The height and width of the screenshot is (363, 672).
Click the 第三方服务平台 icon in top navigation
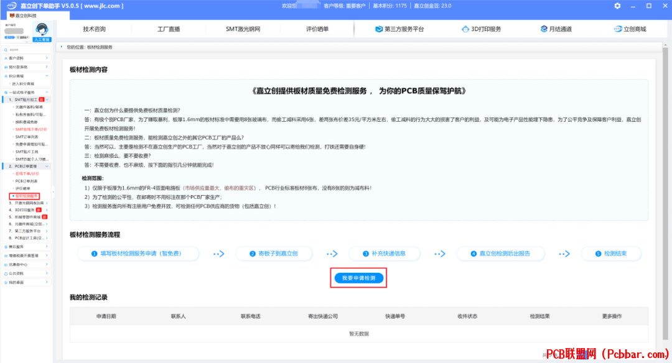pos(379,29)
